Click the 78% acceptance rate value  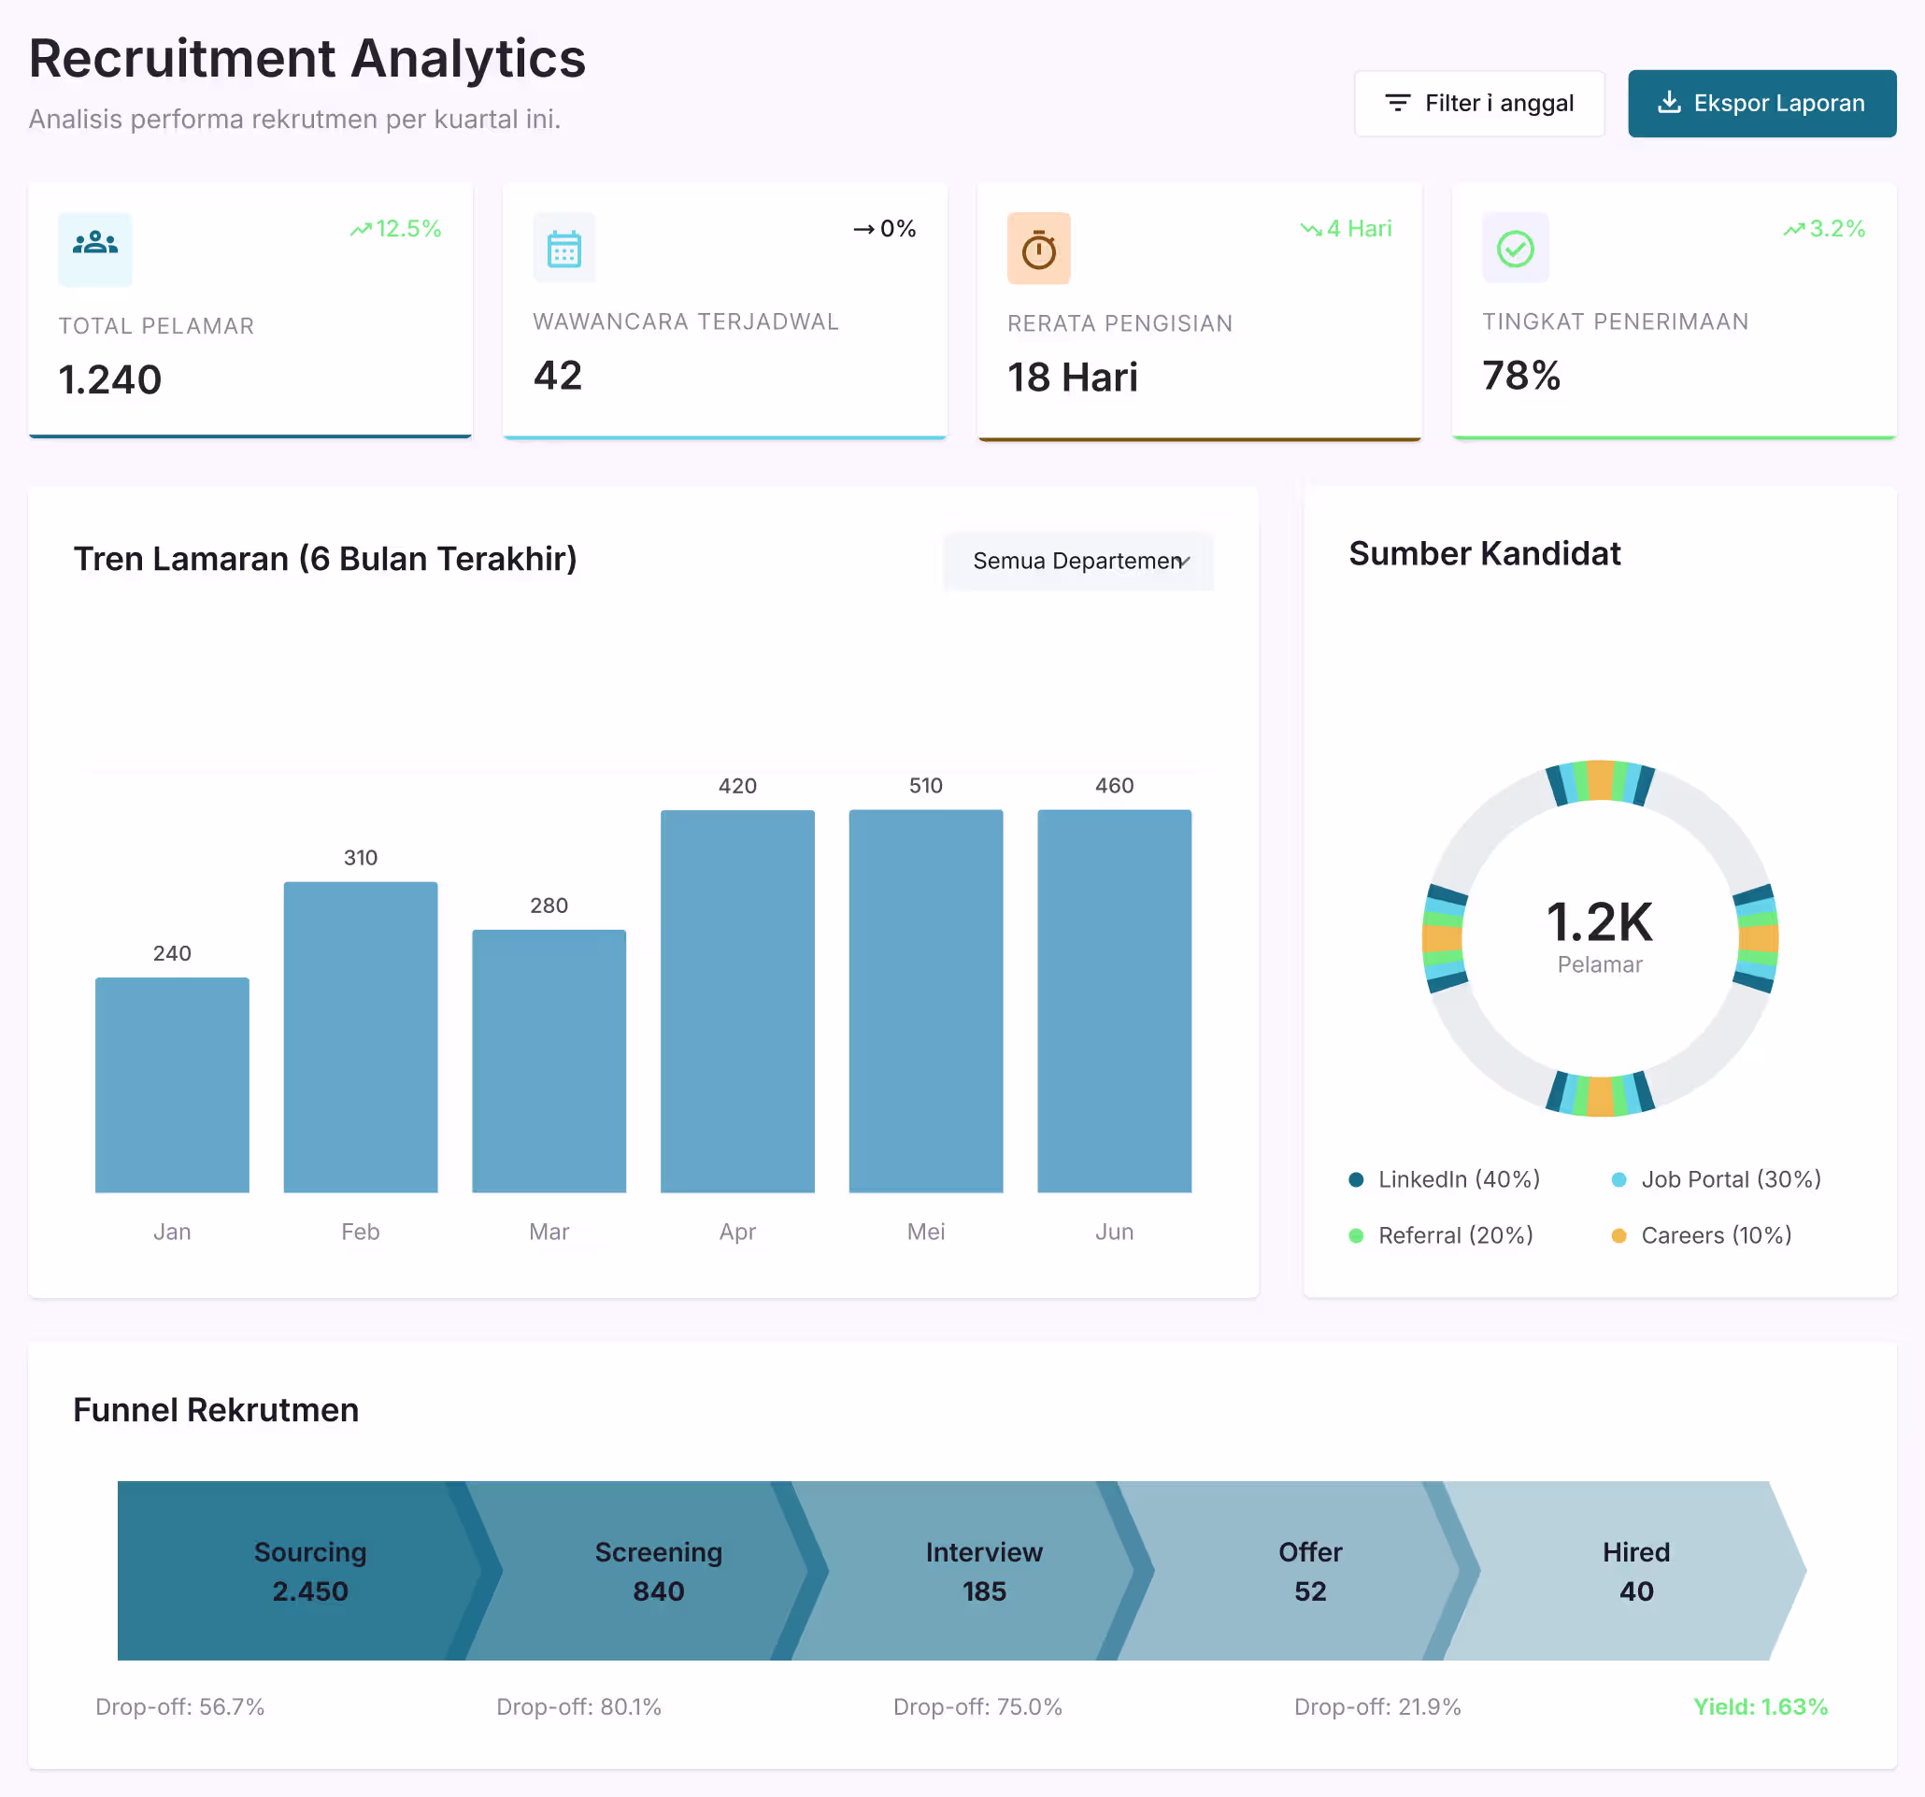[x=1520, y=376]
